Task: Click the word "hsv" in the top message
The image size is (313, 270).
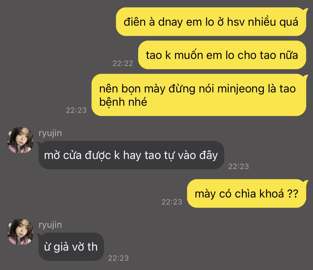Action: coord(236,22)
